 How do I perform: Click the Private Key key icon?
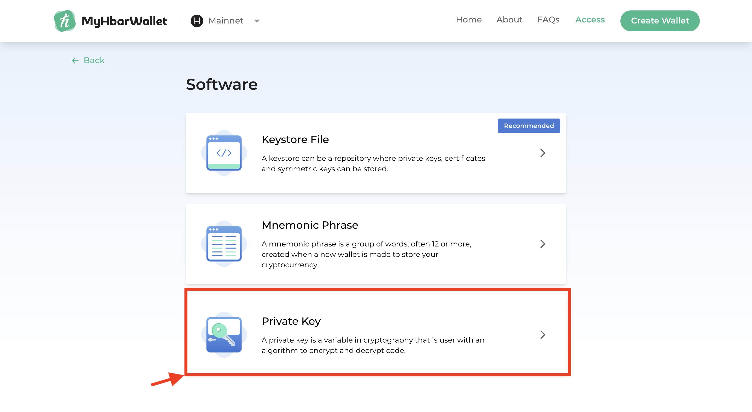click(224, 334)
